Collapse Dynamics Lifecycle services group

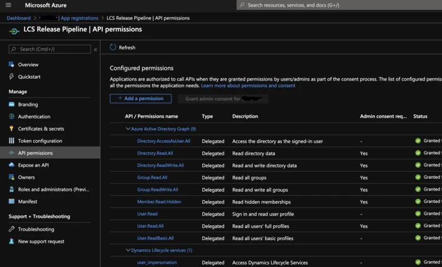[128, 251]
